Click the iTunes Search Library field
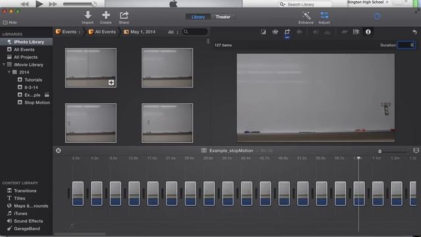The image size is (421, 237). (x=305, y=5)
